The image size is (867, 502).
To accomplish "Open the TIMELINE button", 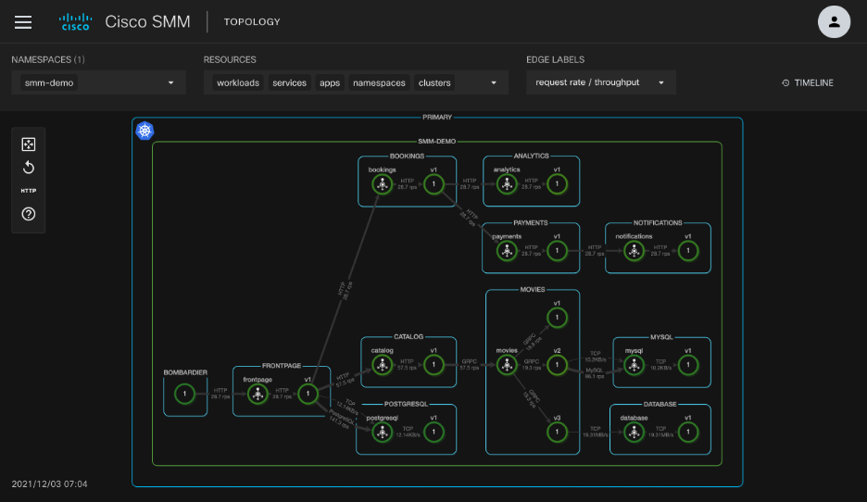I will tap(808, 83).
